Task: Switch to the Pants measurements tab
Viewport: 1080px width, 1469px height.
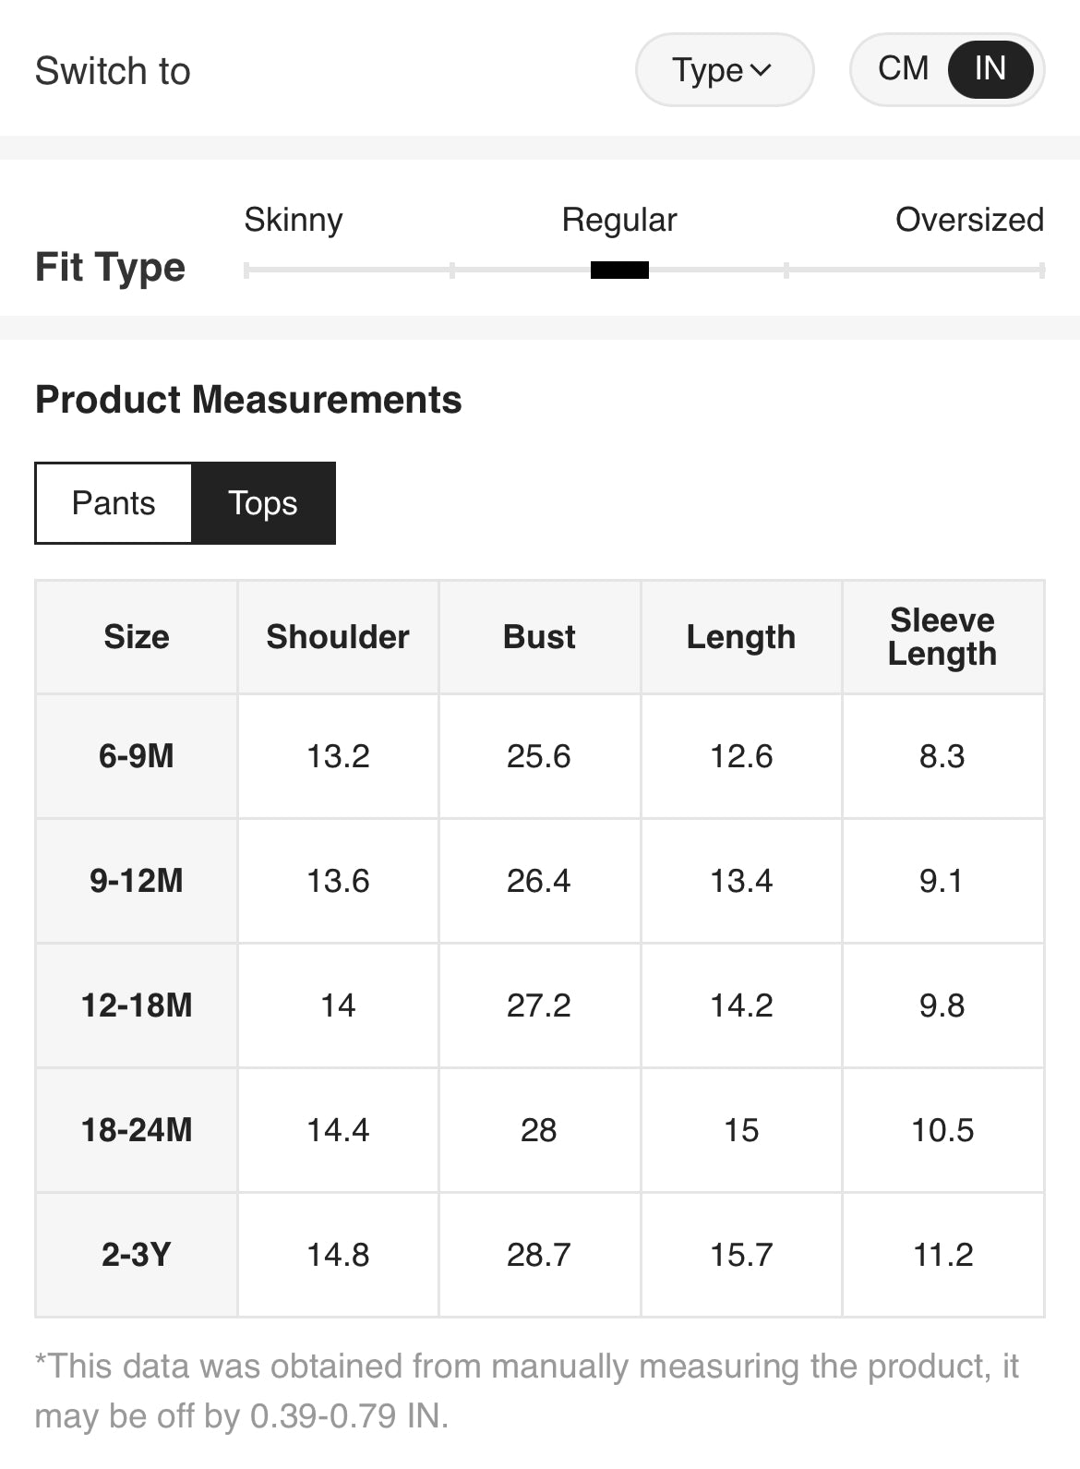Action: click(114, 503)
